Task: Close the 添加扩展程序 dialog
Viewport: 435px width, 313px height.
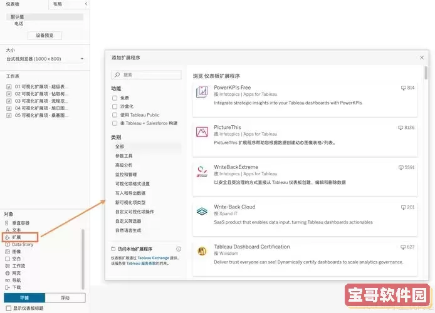Action: 422,58
